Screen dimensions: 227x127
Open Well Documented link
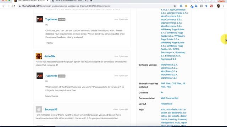point(170,98)
